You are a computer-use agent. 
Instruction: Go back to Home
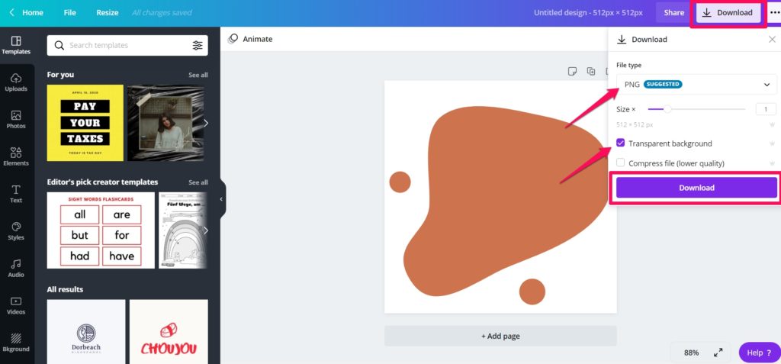click(x=27, y=12)
